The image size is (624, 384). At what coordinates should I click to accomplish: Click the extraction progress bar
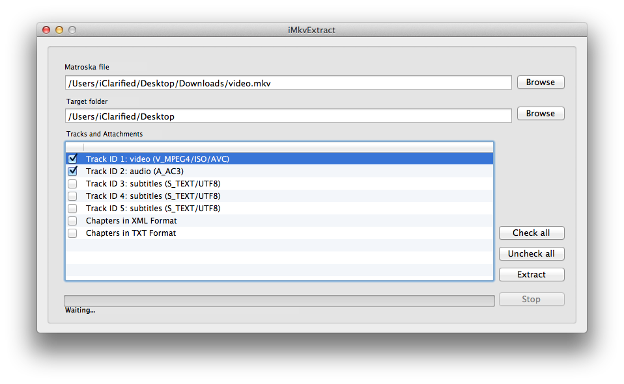point(279,301)
